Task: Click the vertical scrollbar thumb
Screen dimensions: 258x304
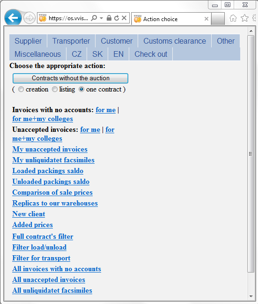Action: [251, 154]
